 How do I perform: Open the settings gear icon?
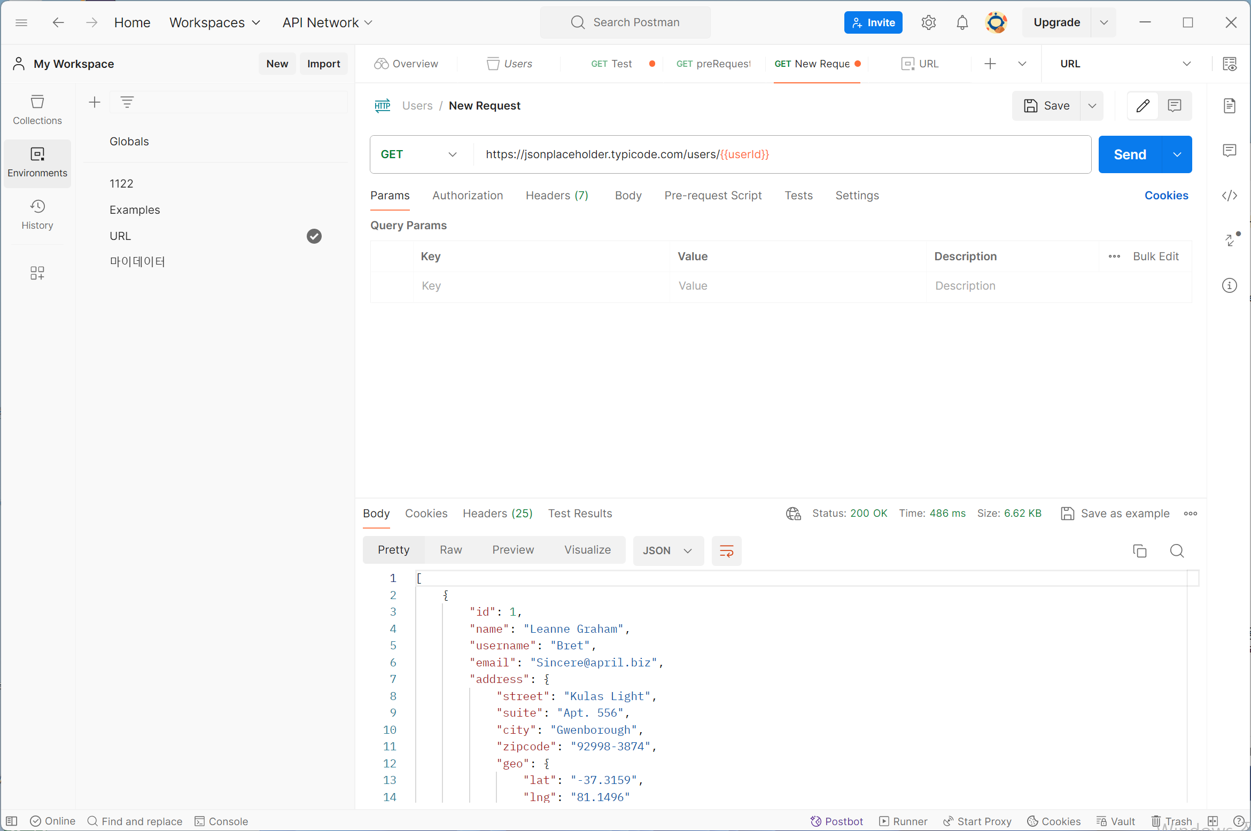[x=929, y=22]
